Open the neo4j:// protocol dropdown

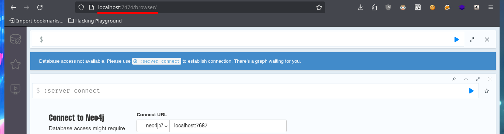coord(153,126)
